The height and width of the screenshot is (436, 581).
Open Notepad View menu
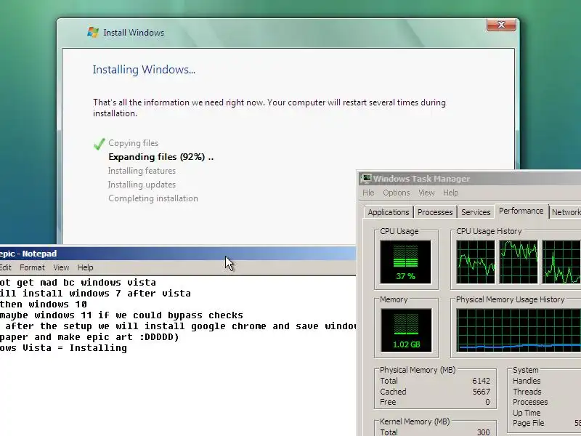[61, 267]
